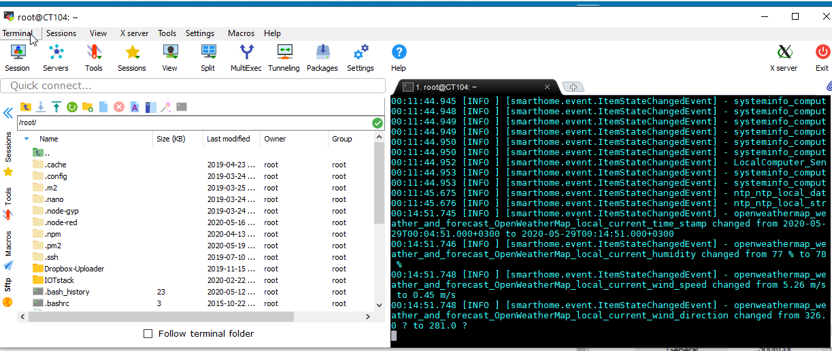Click the Quick connect input field

tap(193, 86)
